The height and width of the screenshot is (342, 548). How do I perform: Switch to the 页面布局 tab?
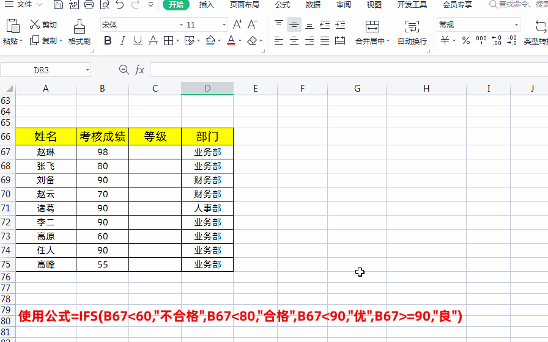point(244,4)
